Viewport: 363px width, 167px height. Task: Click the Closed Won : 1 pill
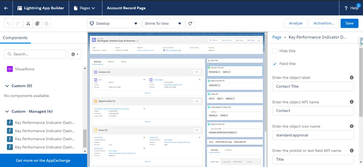pyautogui.click(x=215, y=85)
